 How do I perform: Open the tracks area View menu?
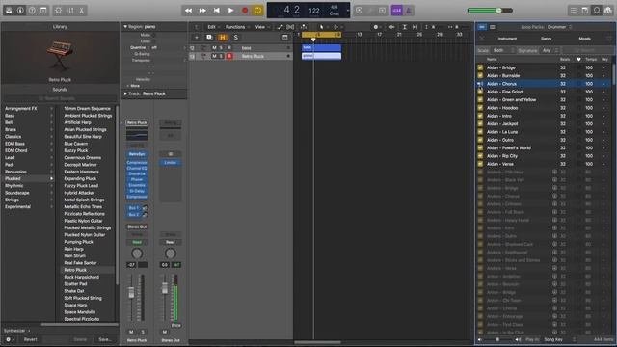(x=261, y=27)
